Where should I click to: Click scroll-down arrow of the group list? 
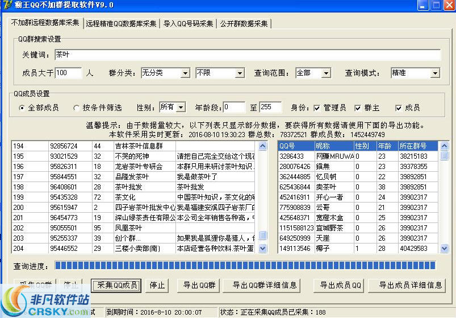pyautogui.click(x=262, y=249)
